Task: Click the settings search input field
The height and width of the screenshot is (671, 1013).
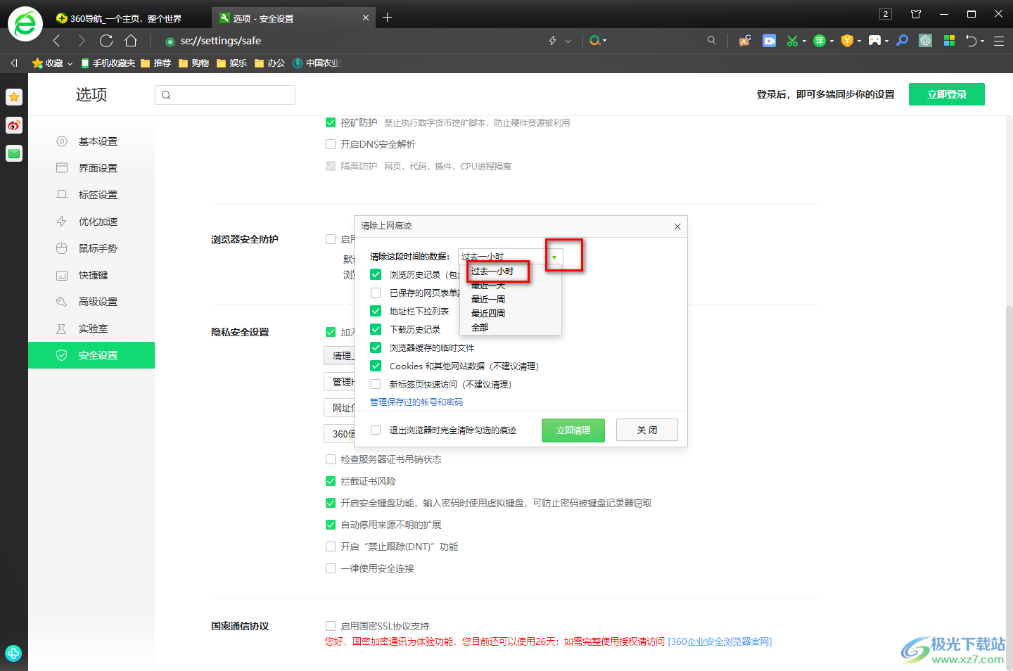Action: 225,95
